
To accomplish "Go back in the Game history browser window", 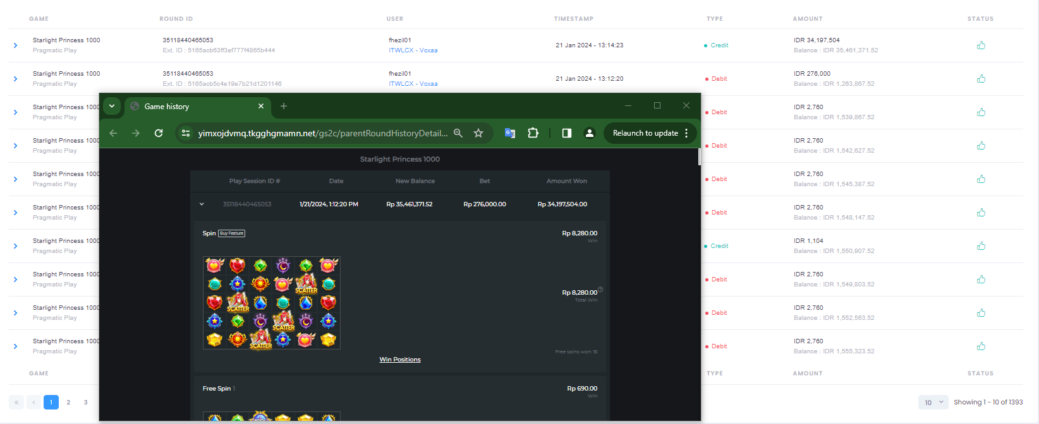I will (113, 133).
